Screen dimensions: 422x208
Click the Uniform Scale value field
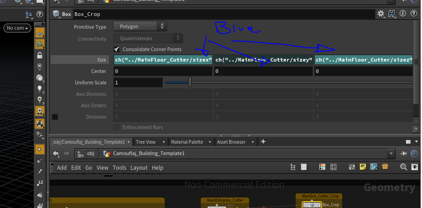138,83
